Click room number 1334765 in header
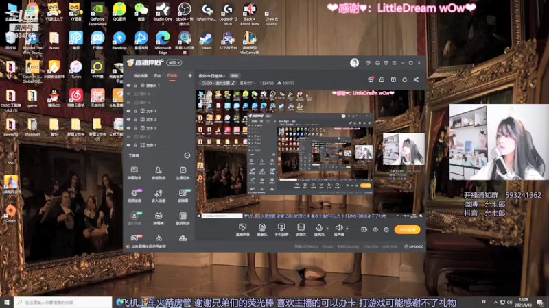 click(266, 83)
